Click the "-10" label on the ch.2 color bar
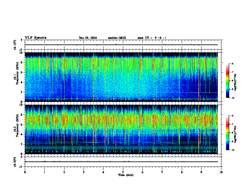The image size is (249, 193). (232, 150)
